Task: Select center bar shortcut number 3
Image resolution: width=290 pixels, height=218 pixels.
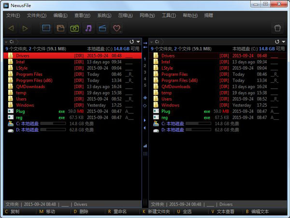Action: 145,72
